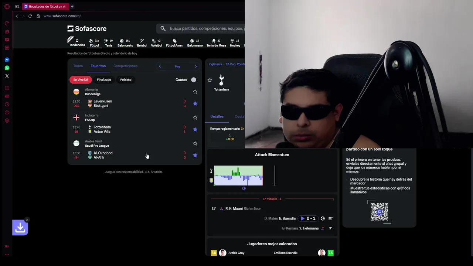Open GX Corner gamepad icon in tab bar

click(17, 6)
